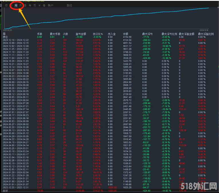Click the 最大浮盈比例 column header
The width and height of the screenshot is (219, 193).
click(x=206, y=34)
